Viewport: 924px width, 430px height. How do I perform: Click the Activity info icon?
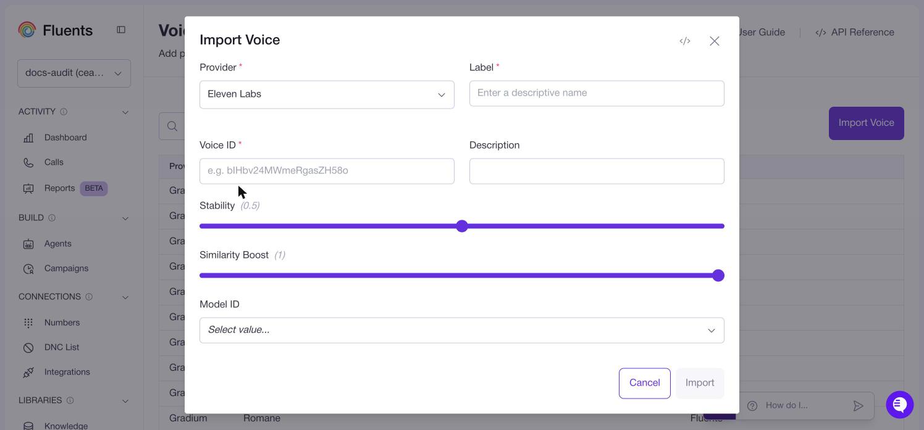pos(64,112)
